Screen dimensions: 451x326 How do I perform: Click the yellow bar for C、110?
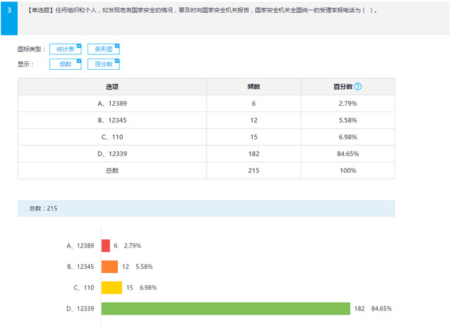click(112, 287)
